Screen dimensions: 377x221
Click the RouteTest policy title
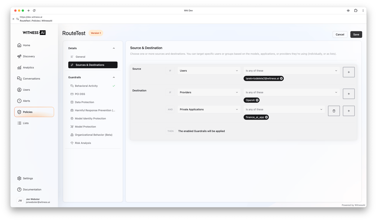(74, 33)
